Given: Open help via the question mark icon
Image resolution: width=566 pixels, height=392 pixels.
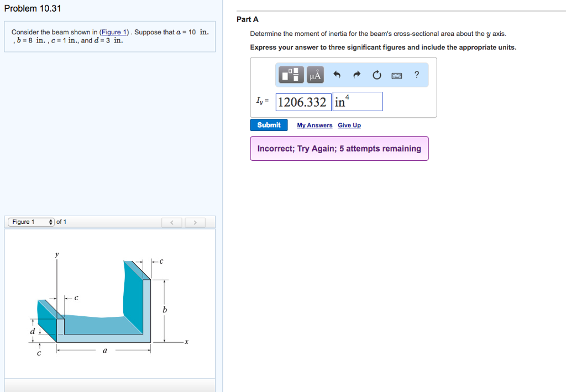Looking at the screenshot, I should pos(416,75).
